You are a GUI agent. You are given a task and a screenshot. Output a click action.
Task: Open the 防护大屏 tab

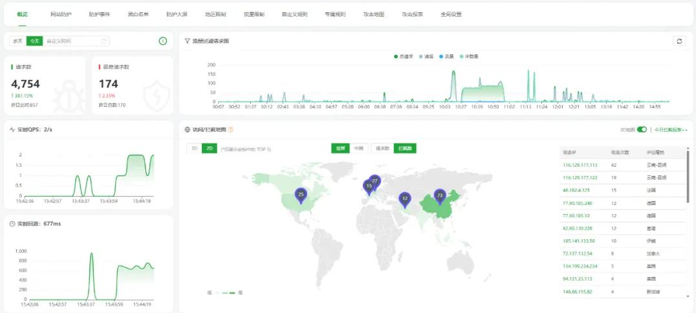pos(177,14)
